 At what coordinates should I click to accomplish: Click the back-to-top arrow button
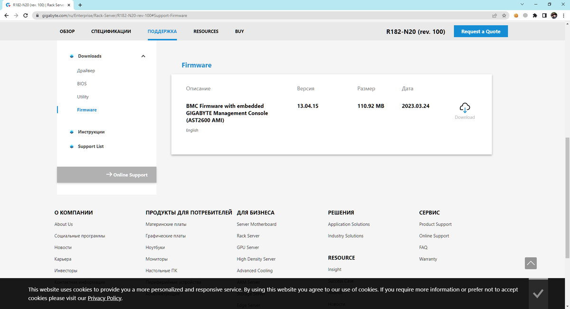[x=531, y=263]
